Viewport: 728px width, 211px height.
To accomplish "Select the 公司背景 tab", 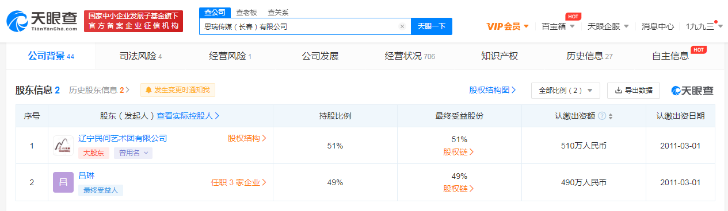I will tap(51, 56).
